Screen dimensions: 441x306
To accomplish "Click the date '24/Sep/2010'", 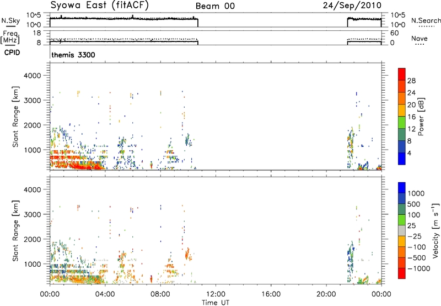I will click(352, 5).
